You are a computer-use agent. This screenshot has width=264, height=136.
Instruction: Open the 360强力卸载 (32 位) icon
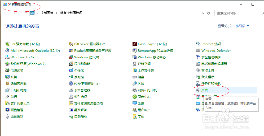click(x=7, y=44)
